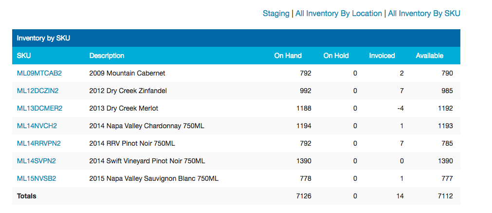Click the On Hold column header
This screenshot has width=492, height=213.
(x=336, y=56)
